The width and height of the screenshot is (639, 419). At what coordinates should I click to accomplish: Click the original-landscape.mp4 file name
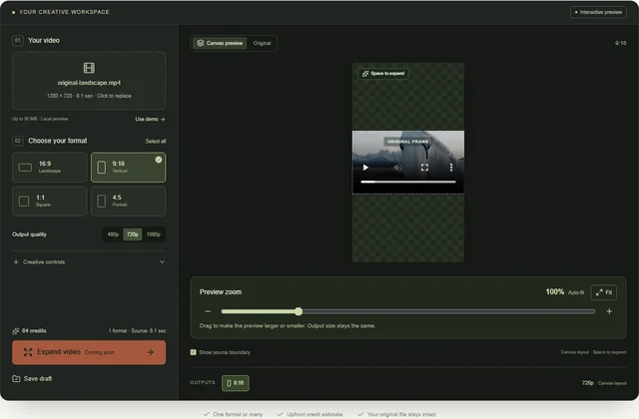pos(89,83)
